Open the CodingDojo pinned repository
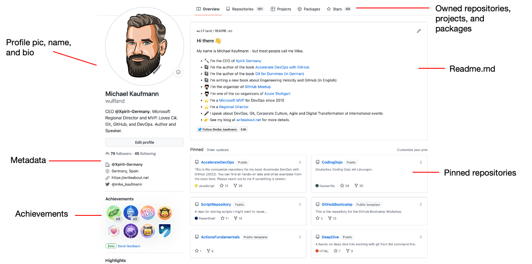 pos(332,162)
